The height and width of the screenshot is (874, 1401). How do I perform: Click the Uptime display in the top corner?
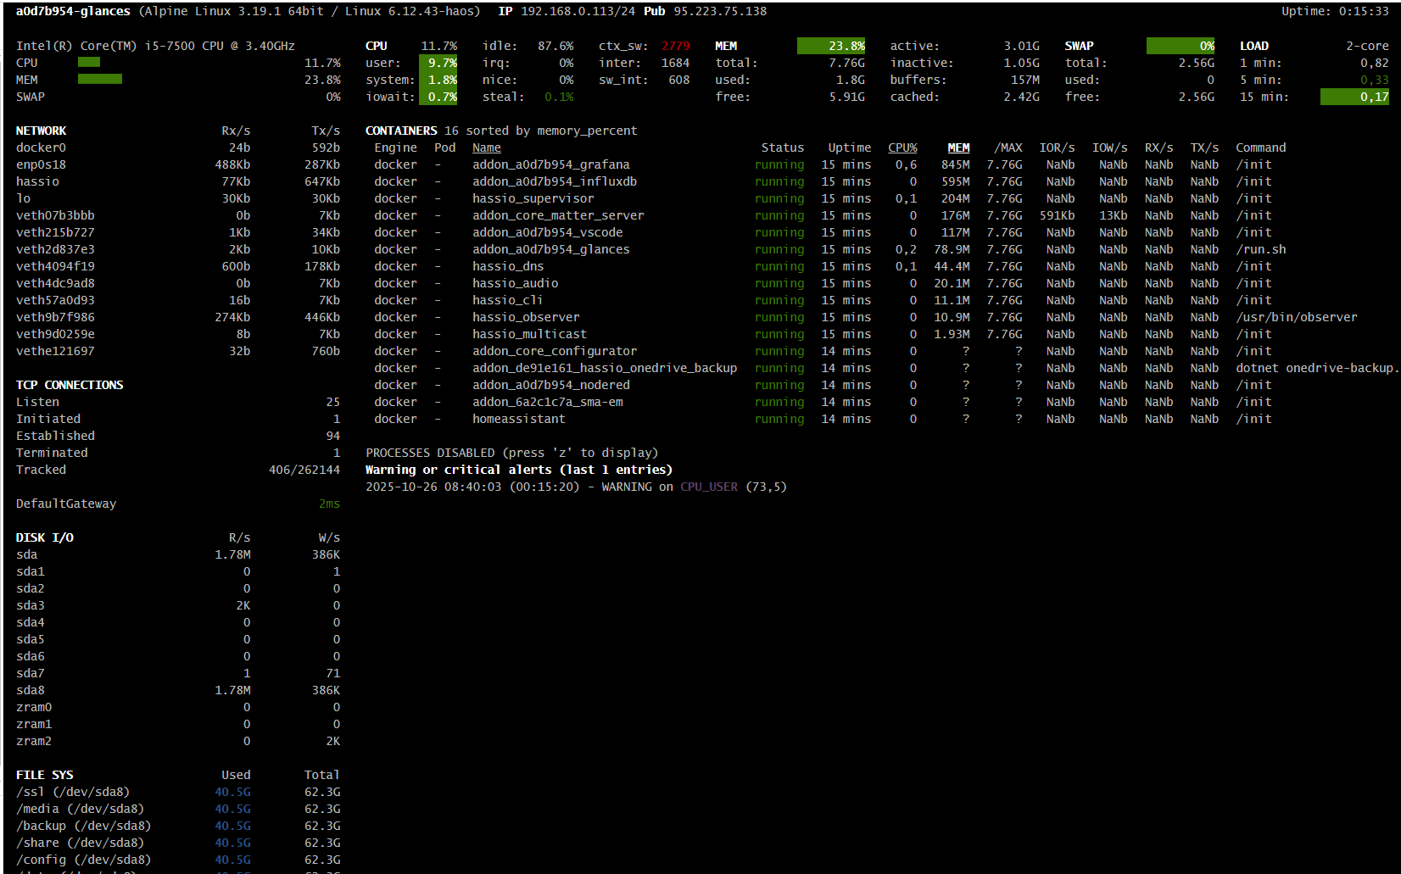click(1334, 11)
